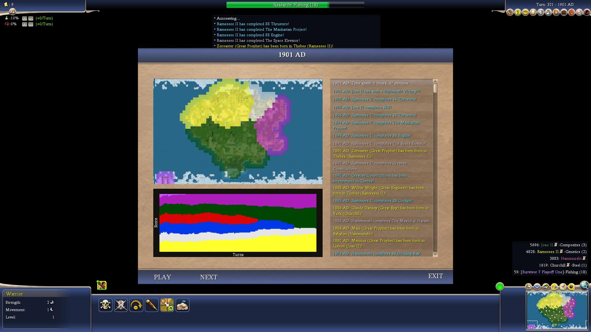Select Churchill in the scoreboard
The width and height of the screenshot is (591, 332).
point(558,265)
